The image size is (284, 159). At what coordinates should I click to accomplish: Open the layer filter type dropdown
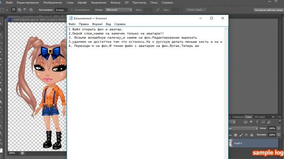(233, 122)
